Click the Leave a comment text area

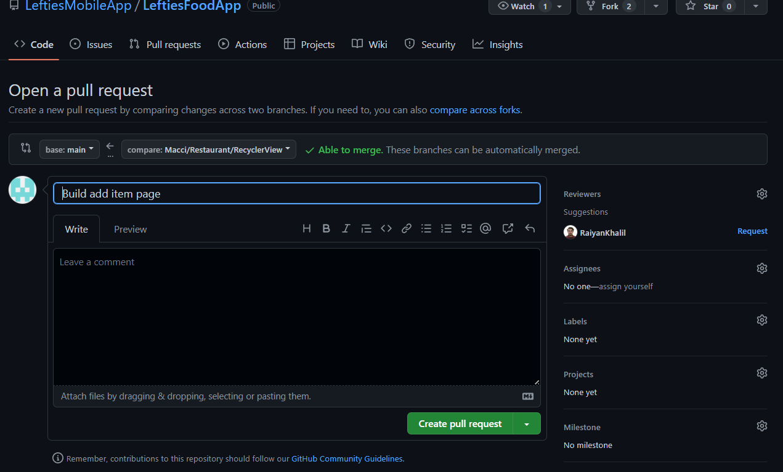[x=297, y=317]
